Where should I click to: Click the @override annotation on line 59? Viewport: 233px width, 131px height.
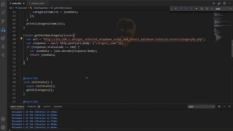pyautogui.click(x=31, y=78)
